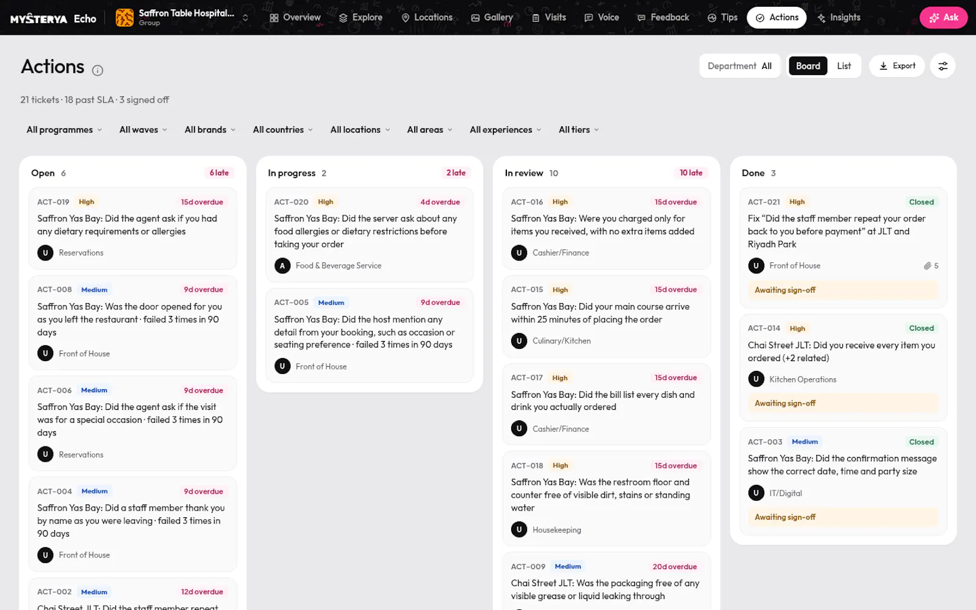Switch to List view
The width and height of the screenshot is (976, 610).
[x=844, y=66]
